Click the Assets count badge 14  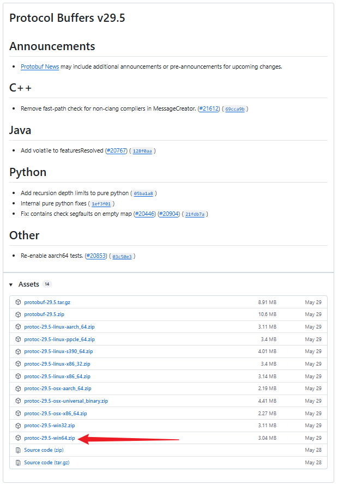point(47,284)
